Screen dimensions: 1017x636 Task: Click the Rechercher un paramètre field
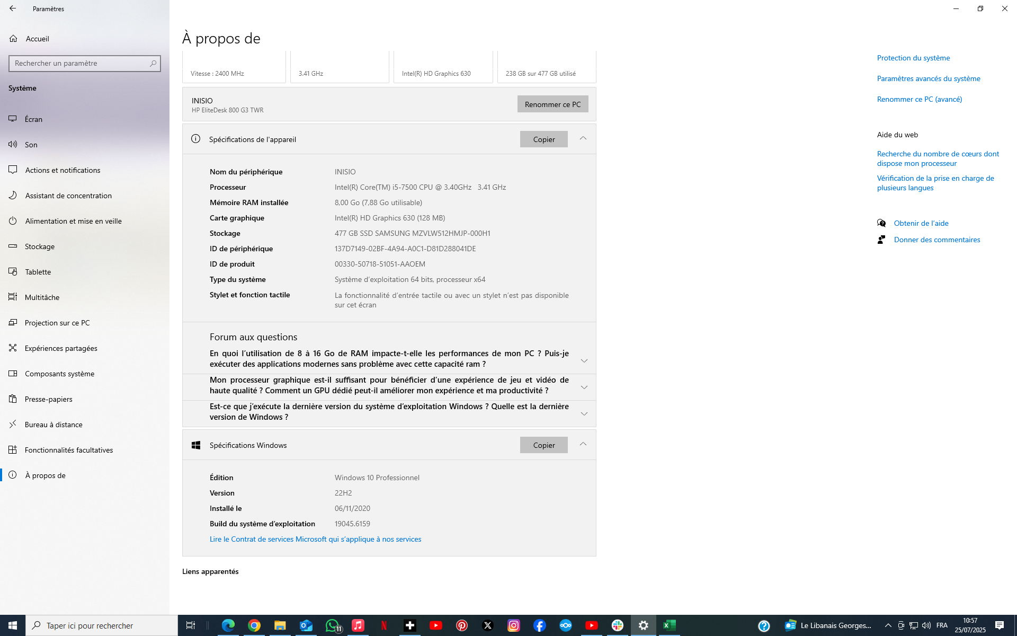pyautogui.click(x=79, y=63)
